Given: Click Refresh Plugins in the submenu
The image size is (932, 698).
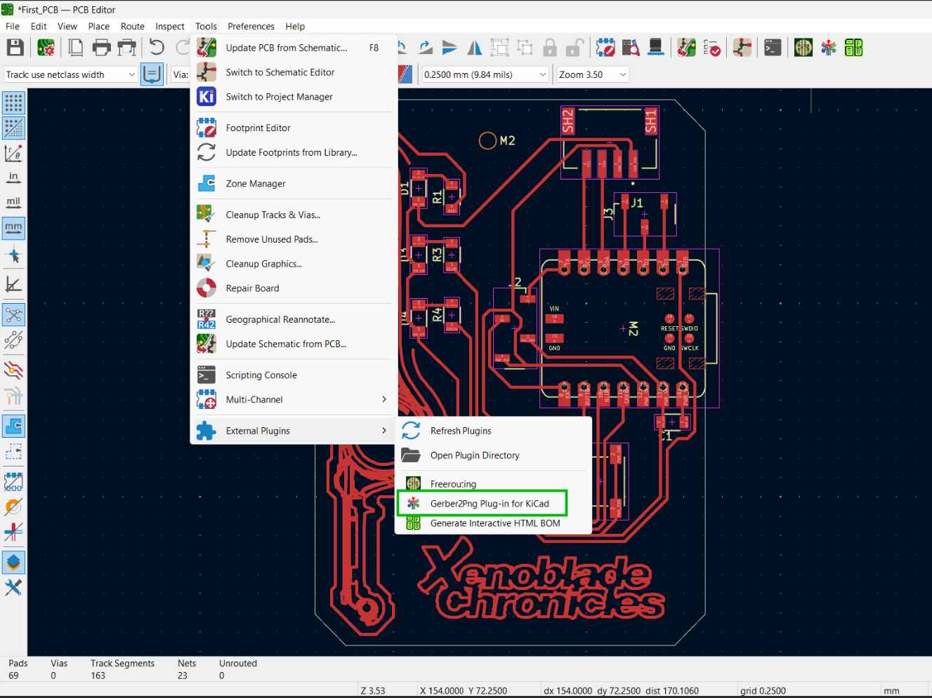Looking at the screenshot, I should (x=460, y=431).
